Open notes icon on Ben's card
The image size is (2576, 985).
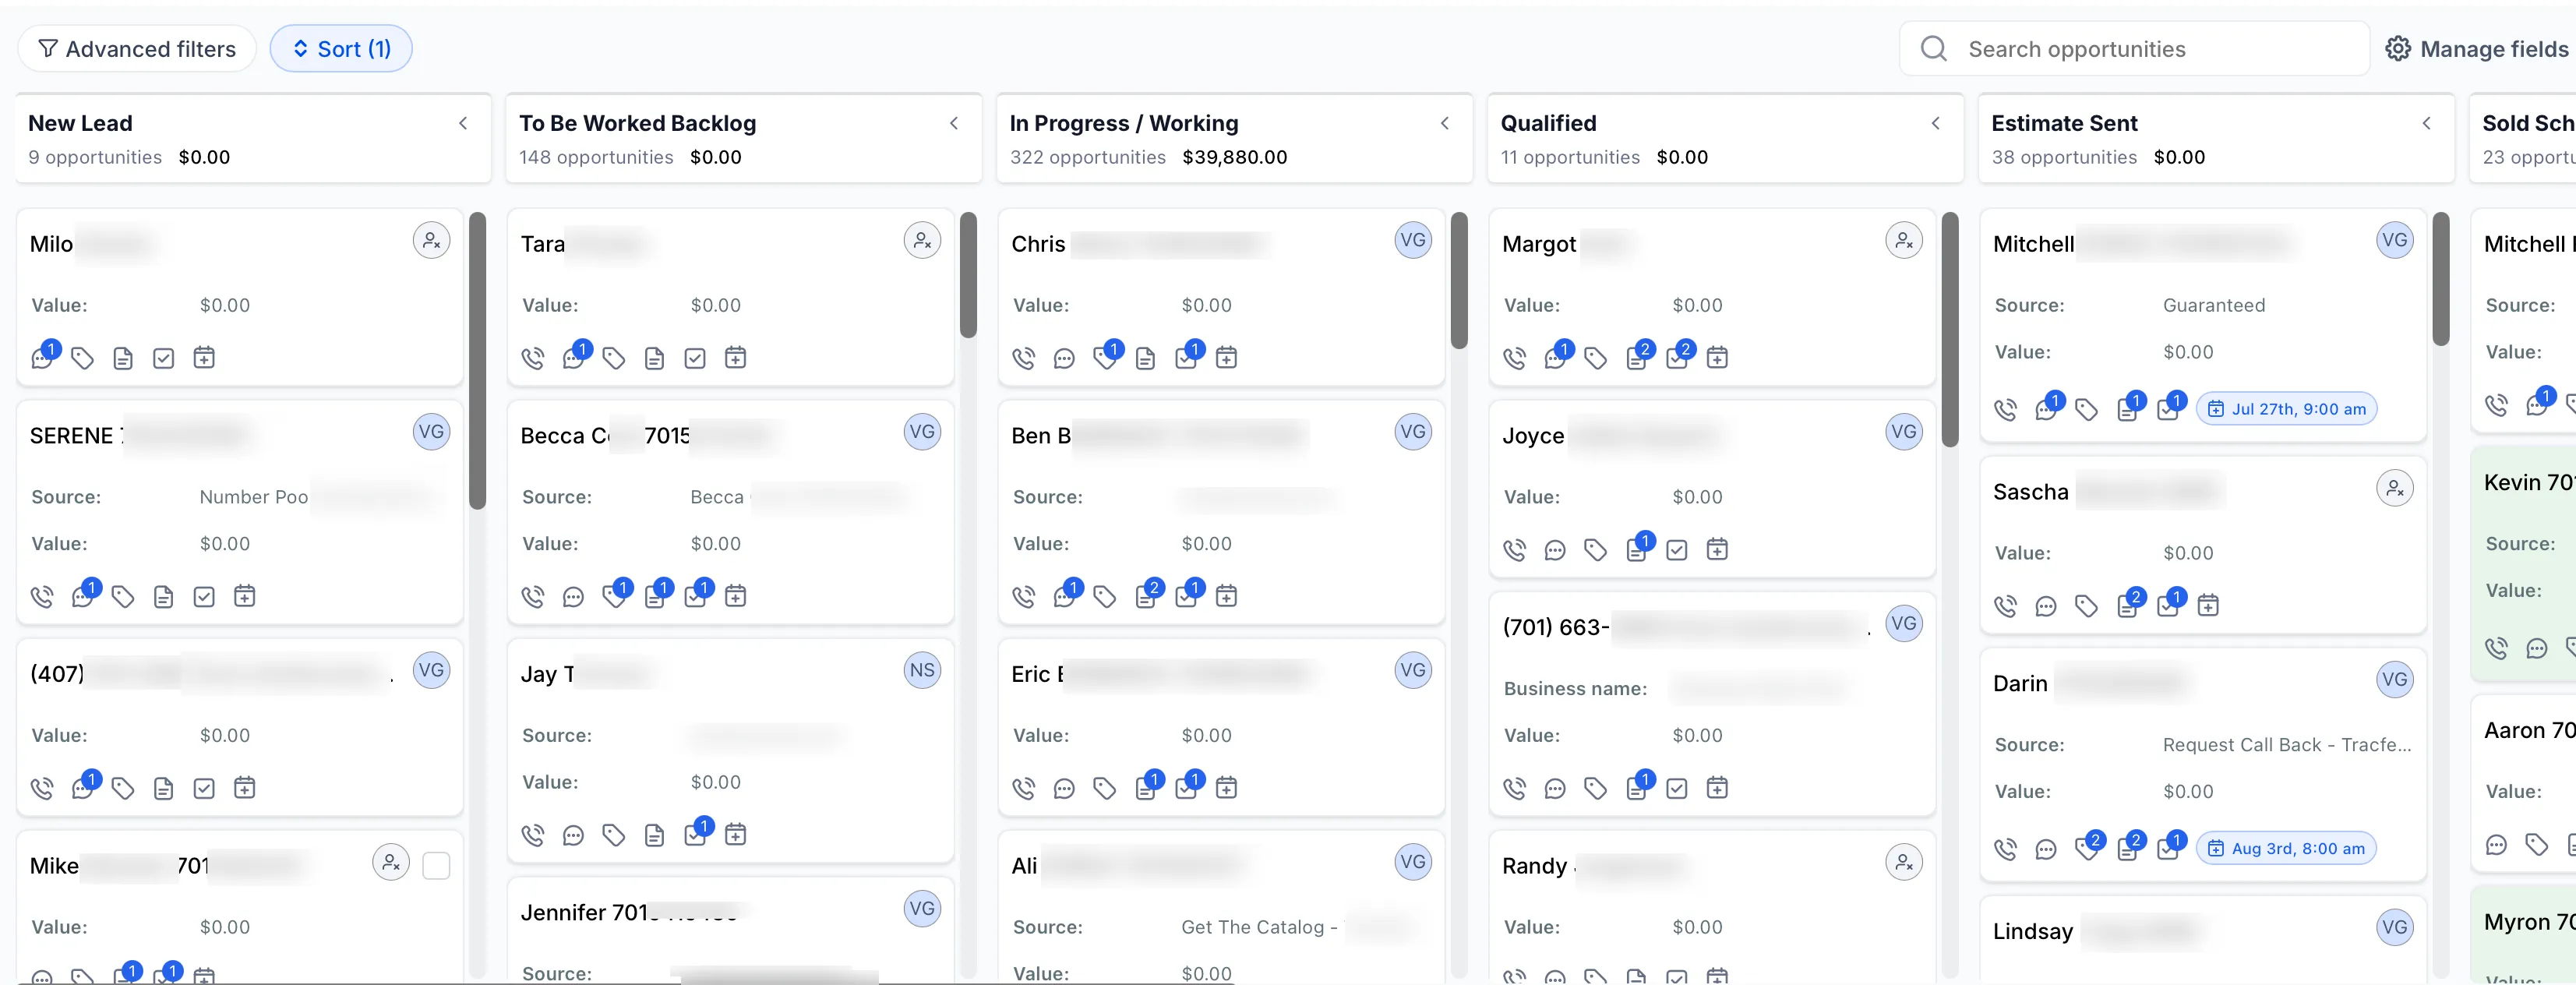[1148, 596]
